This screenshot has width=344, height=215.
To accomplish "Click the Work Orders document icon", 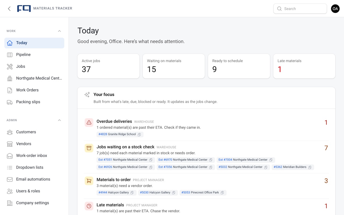I will tap(10, 90).
